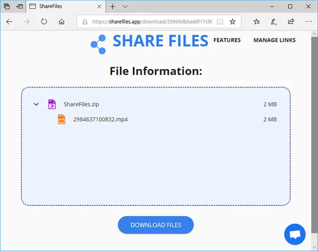Click the orange mp4 video file icon
Viewport: 318px width, 251px height.
pyautogui.click(x=61, y=119)
